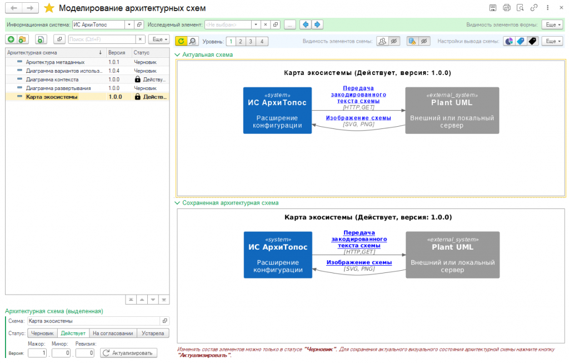This screenshot has width=569, height=363.
Task: Open the Изображение схемы link in actual schema
Action: click(358, 118)
